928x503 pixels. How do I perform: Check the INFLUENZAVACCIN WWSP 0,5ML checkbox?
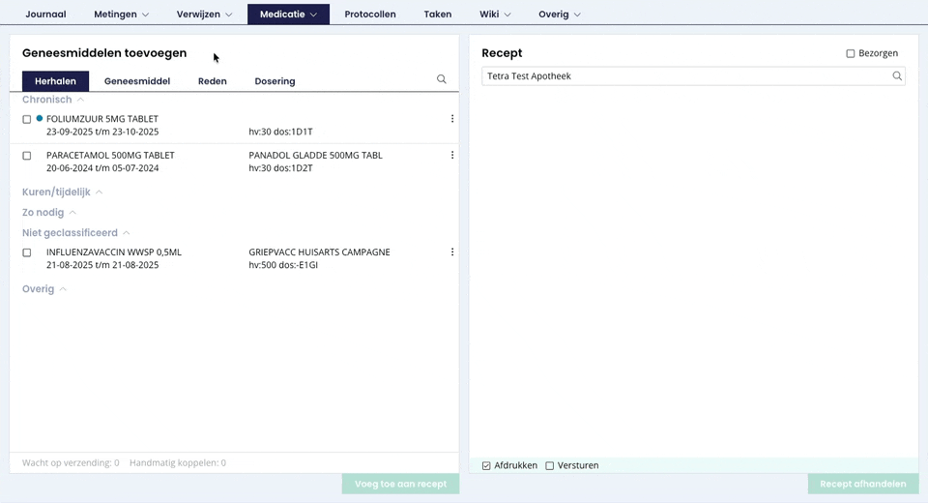[x=27, y=253]
